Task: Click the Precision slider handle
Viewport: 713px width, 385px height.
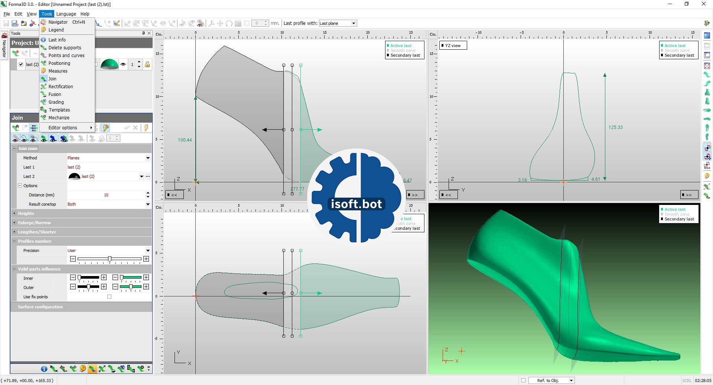Action: pyautogui.click(x=110, y=259)
